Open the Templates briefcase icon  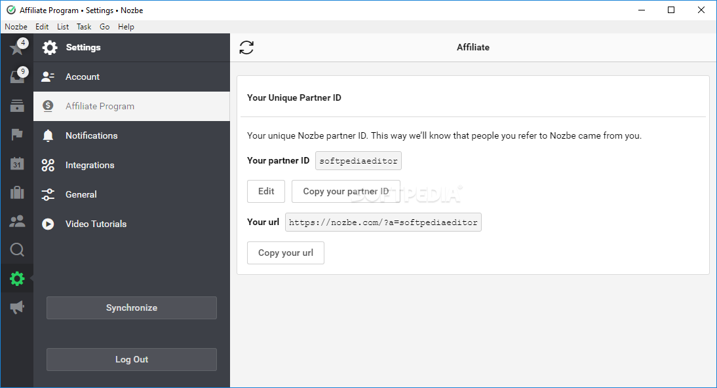coord(16,192)
